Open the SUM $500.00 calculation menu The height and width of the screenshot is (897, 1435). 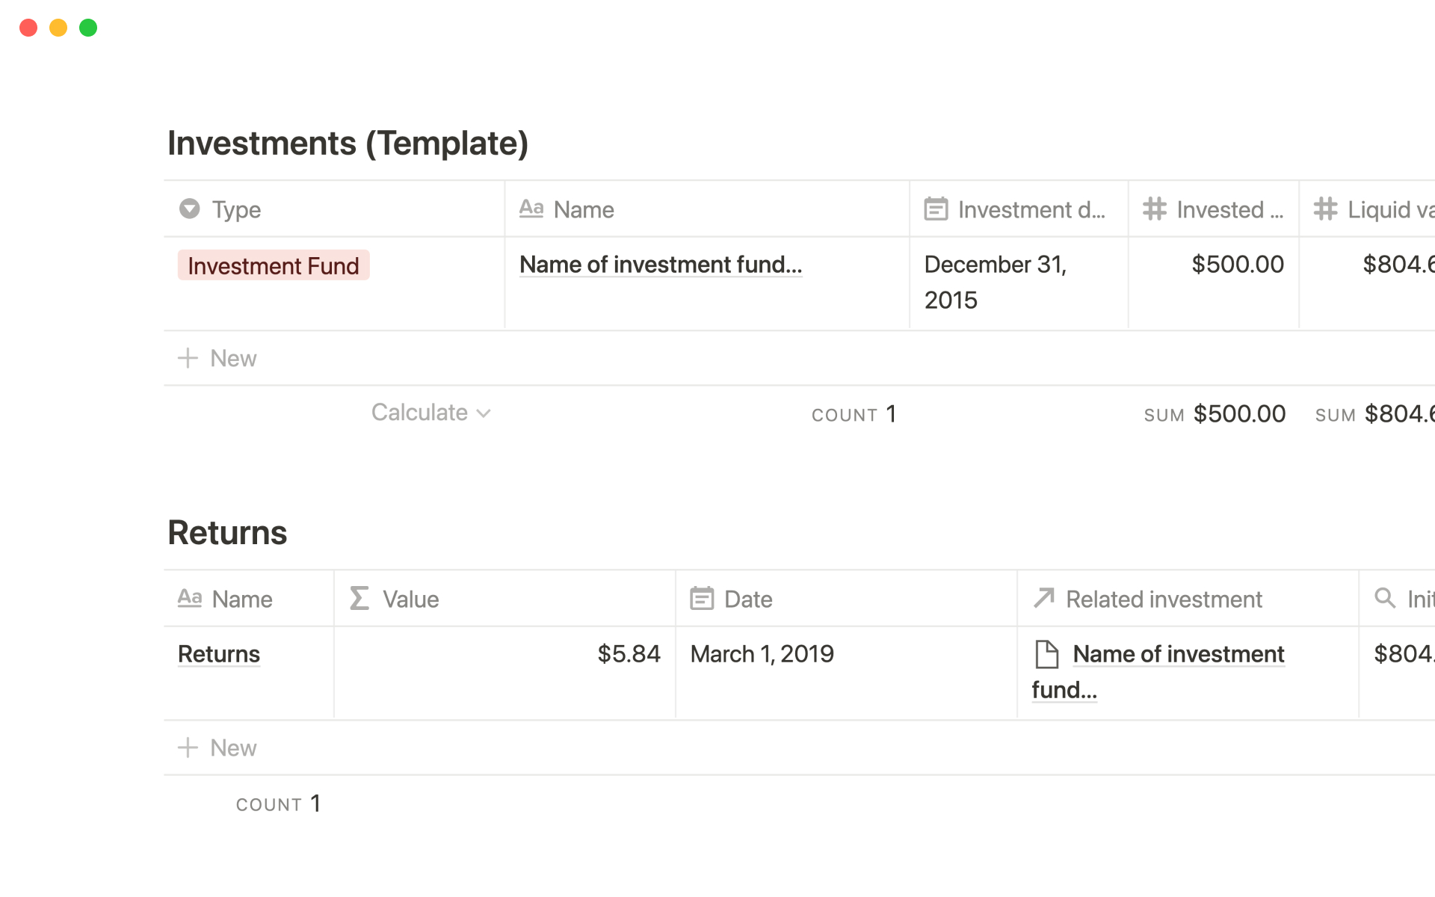point(1215,414)
